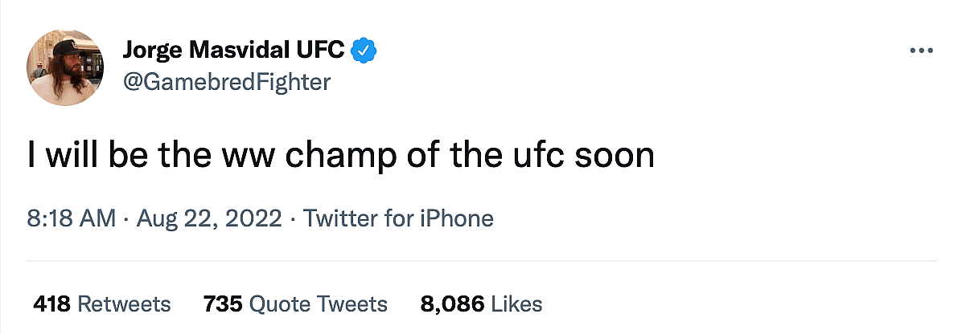Click the Aug 22, 2022 date

208,218
